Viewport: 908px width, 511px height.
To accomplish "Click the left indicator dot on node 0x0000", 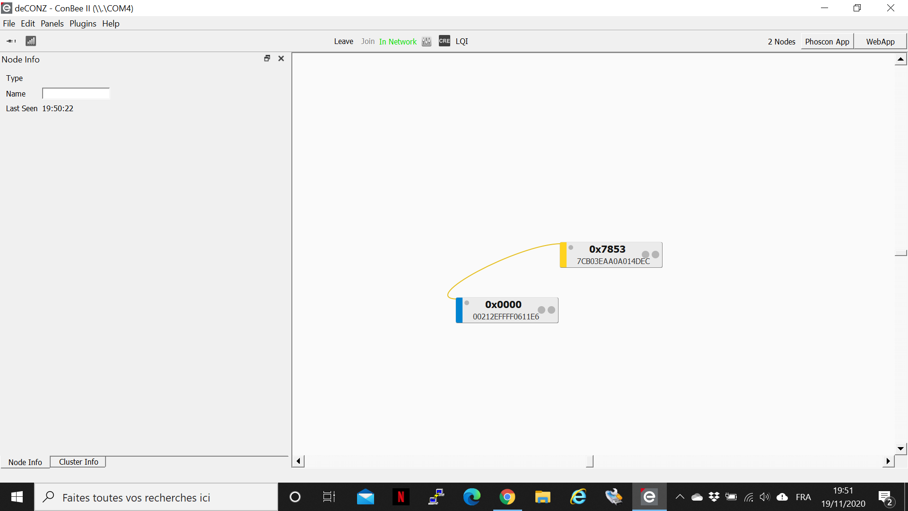I will 467,303.
